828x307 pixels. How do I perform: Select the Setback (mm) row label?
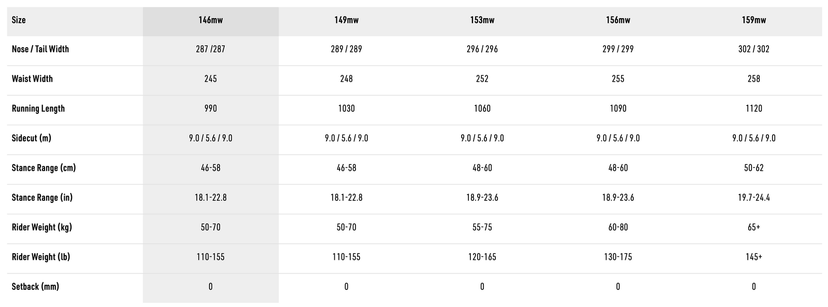[x=35, y=287]
